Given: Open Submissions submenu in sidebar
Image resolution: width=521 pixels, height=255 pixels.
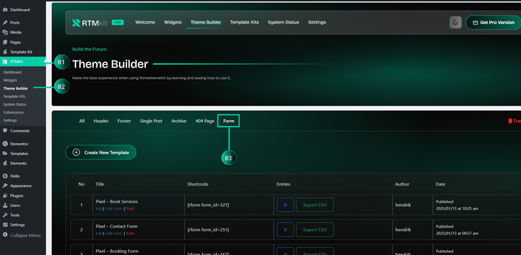Looking at the screenshot, I should click(x=14, y=112).
